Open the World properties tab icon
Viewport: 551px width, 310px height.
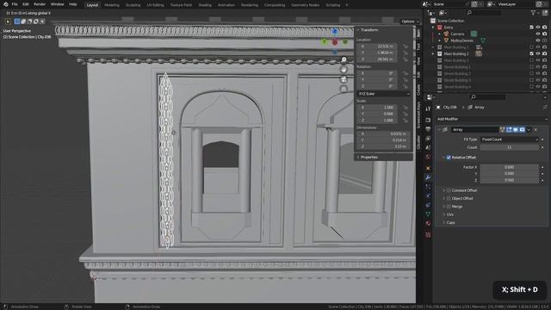[x=428, y=157]
